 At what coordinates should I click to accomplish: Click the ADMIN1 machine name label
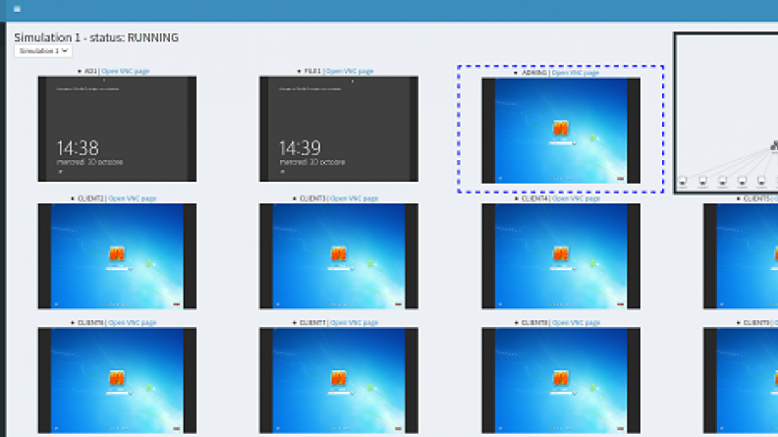point(534,73)
